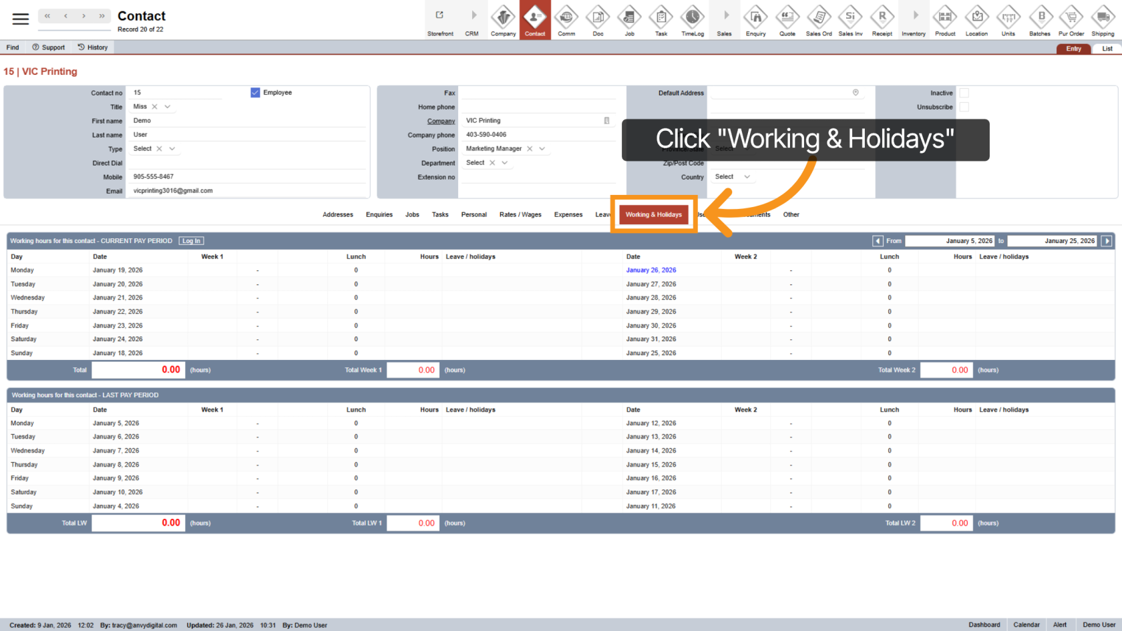This screenshot has width=1122, height=631.
Task: Open the Position dropdown arrow
Action: tap(542, 149)
